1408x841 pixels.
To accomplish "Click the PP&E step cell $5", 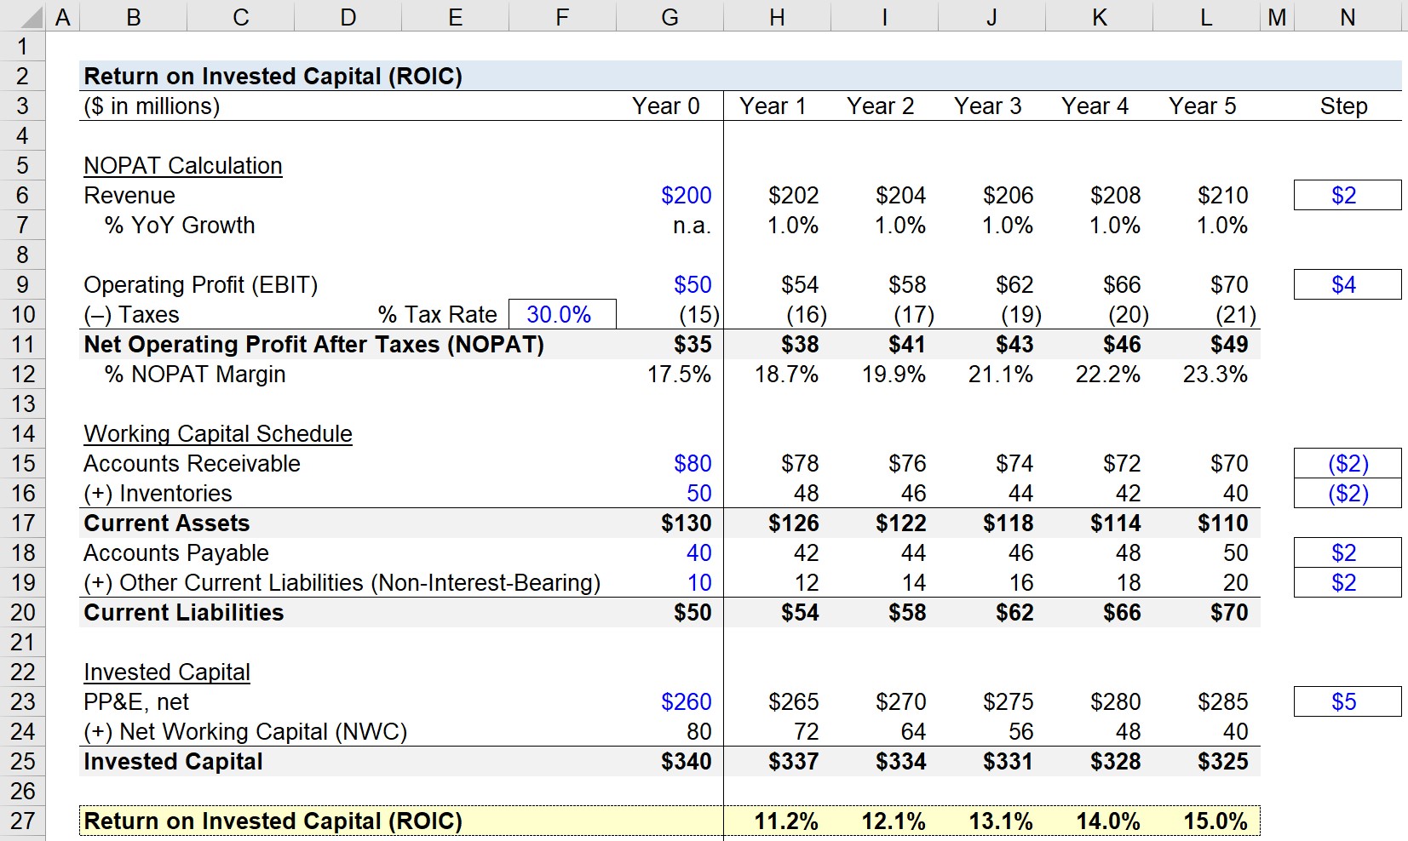I will click(x=1348, y=701).
